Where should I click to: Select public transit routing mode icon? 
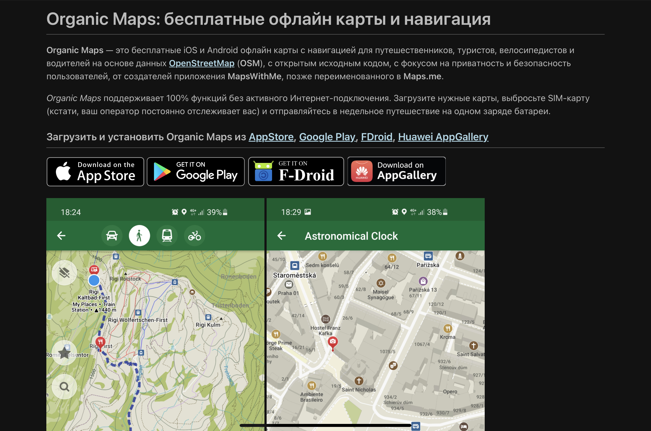point(167,236)
